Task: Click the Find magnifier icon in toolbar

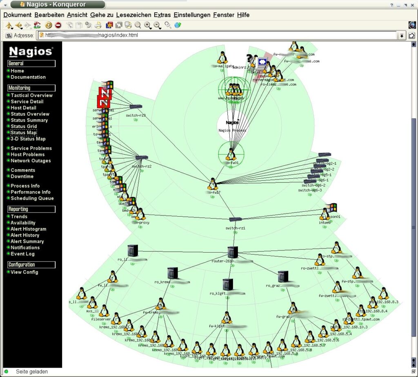Action: pyautogui.click(x=138, y=25)
